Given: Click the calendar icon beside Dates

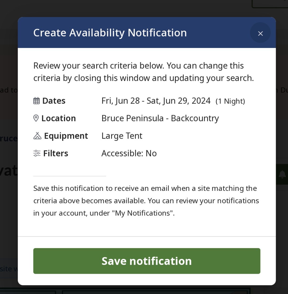Looking at the screenshot, I should click(x=37, y=101).
